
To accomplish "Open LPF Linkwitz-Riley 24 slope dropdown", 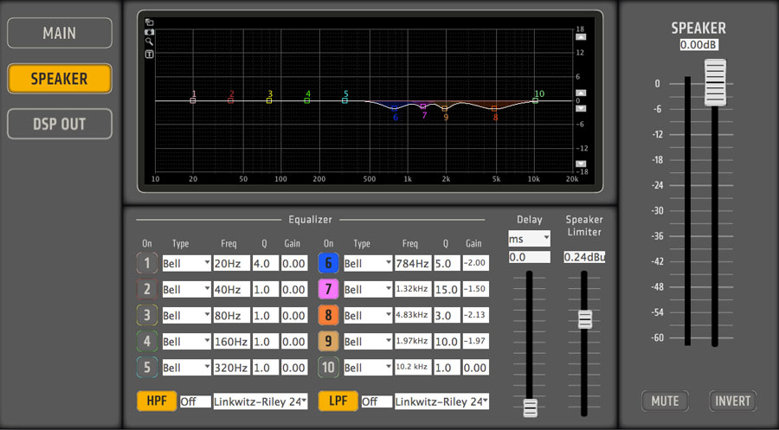I will click(x=441, y=401).
